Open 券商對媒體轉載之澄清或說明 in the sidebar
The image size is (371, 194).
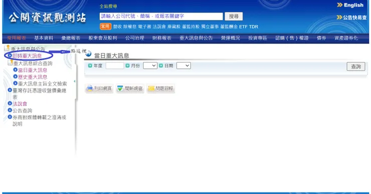tap(39, 120)
